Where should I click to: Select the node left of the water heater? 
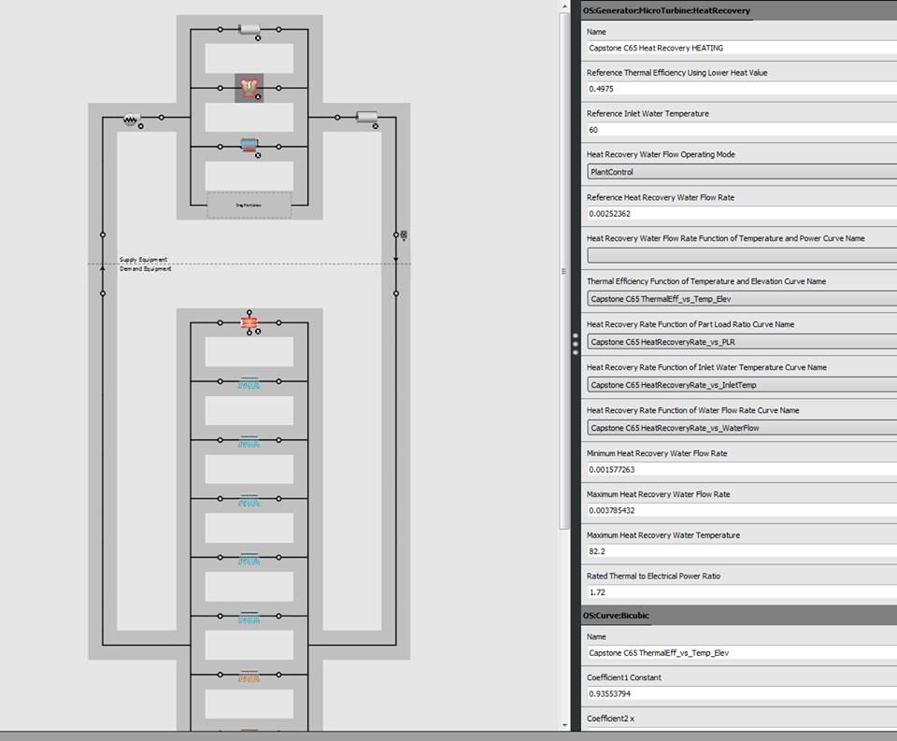pos(221,147)
